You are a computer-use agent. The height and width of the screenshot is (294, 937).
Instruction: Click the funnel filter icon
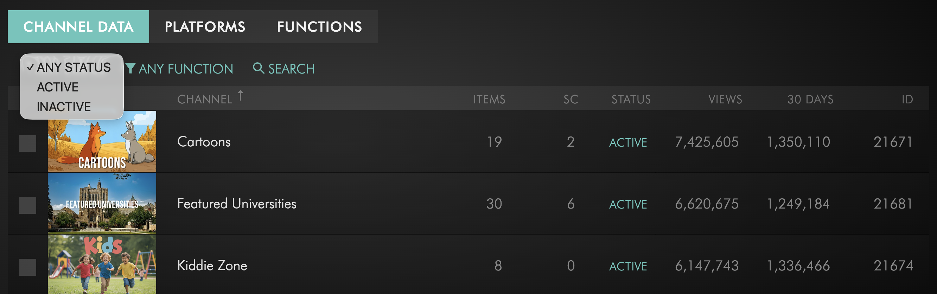[130, 68]
